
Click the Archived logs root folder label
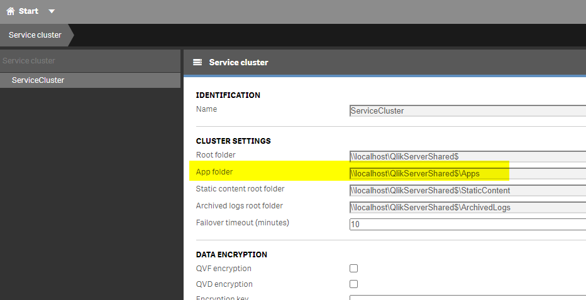point(239,206)
